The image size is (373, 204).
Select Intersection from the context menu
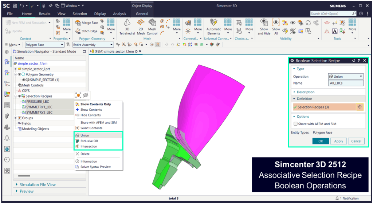coord(89,147)
